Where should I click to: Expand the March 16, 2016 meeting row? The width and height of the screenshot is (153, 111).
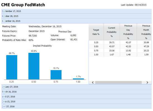pos(76,92)
